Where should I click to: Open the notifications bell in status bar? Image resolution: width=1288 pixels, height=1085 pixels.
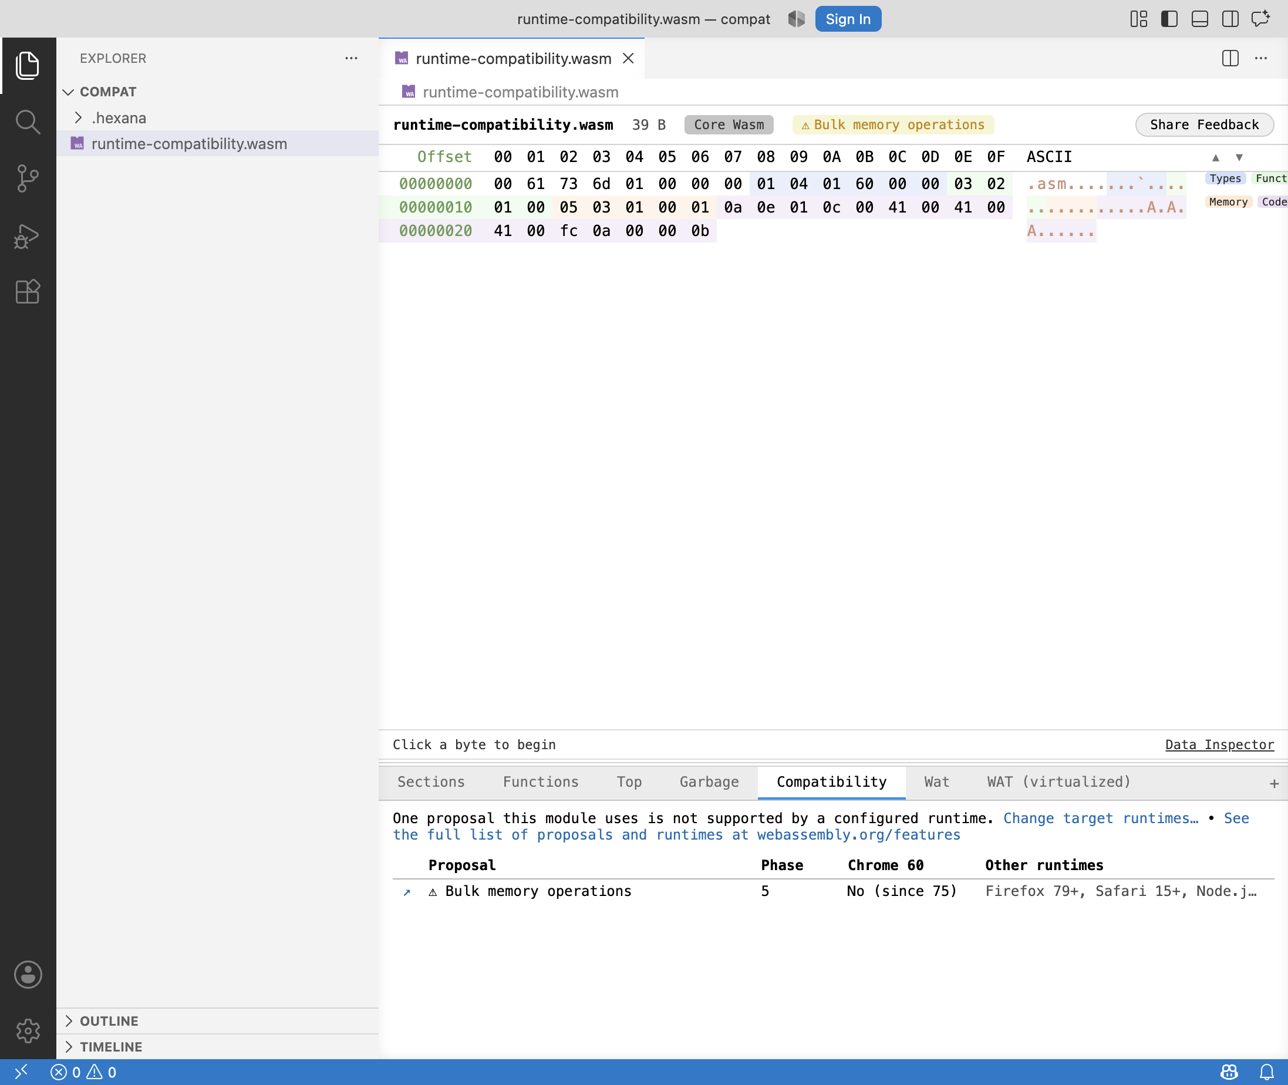pos(1266,1072)
